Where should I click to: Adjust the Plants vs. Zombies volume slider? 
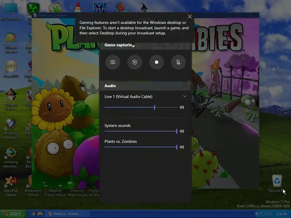pyautogui.click(x=141, y=147)
